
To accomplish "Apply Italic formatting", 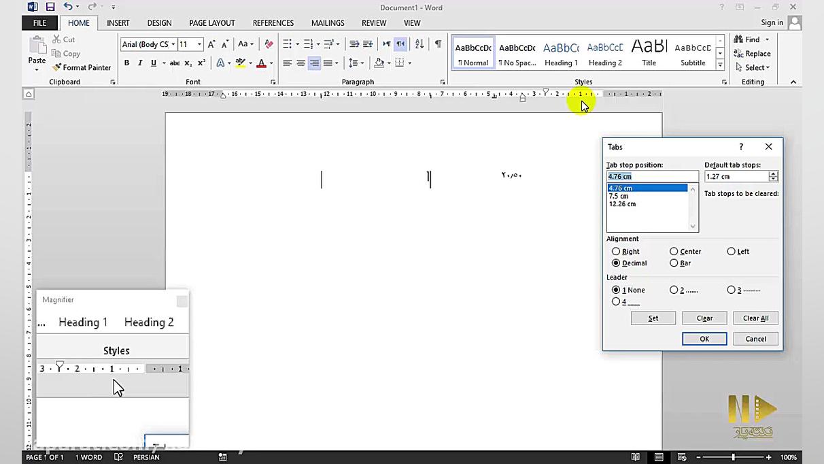I will coord(140,63).
